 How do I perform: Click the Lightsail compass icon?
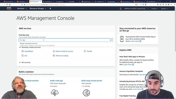[x=86, y=93]
